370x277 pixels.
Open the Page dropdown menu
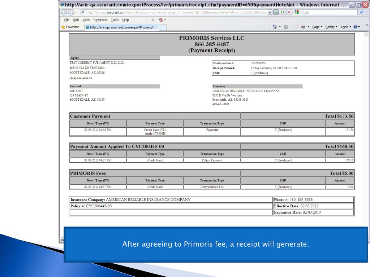click(x=317, y=27)
